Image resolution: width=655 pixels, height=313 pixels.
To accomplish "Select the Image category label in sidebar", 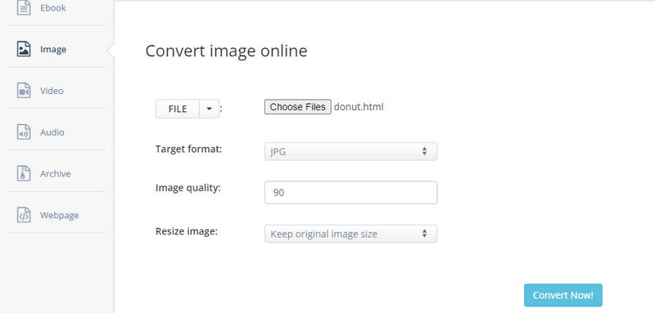I will (53, 49).
